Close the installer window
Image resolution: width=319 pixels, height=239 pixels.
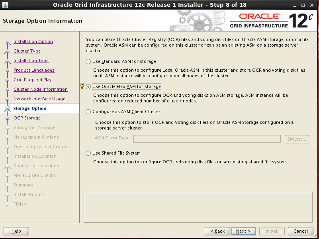coord(312,5)
